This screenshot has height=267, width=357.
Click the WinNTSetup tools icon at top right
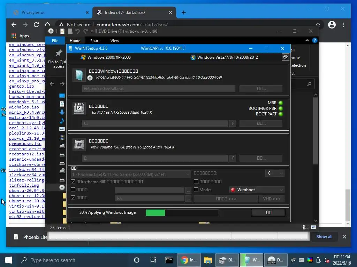pos(285,57)
